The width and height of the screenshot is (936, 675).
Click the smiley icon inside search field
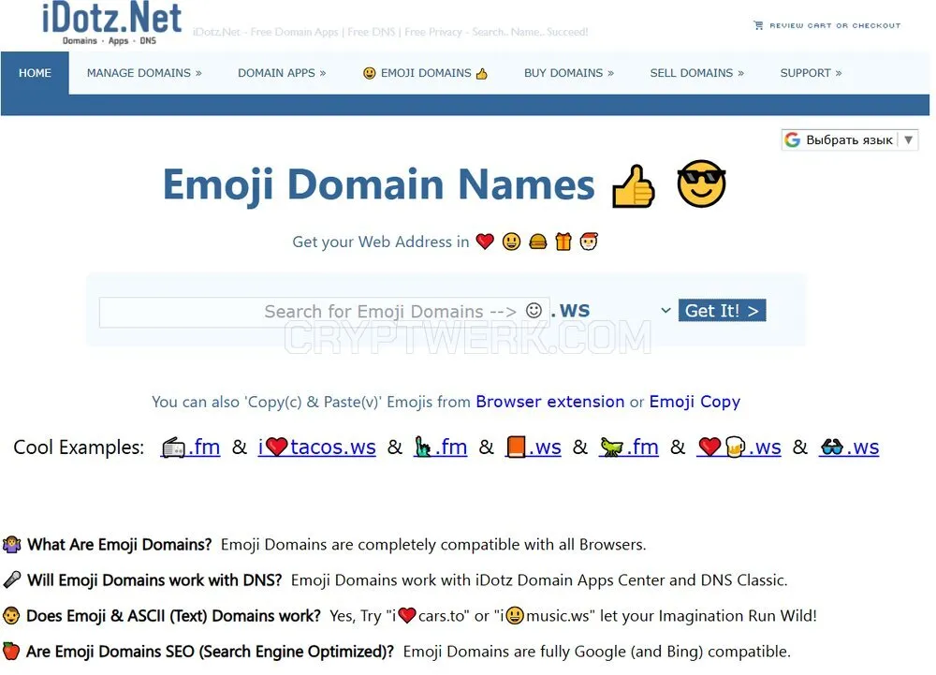pyautogui.click(x=534, y=310)
